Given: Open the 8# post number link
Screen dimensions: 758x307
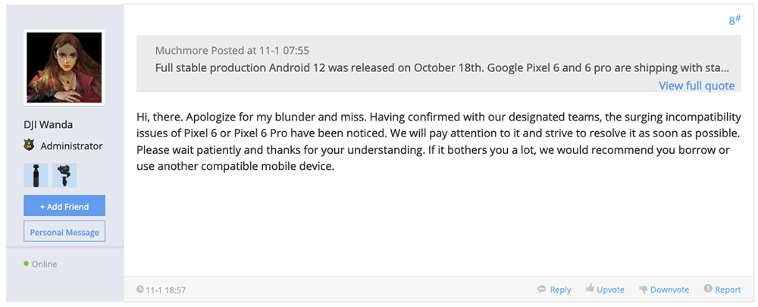Looking at the screenshot, I should pyautogui.click(x=735, y=20).
